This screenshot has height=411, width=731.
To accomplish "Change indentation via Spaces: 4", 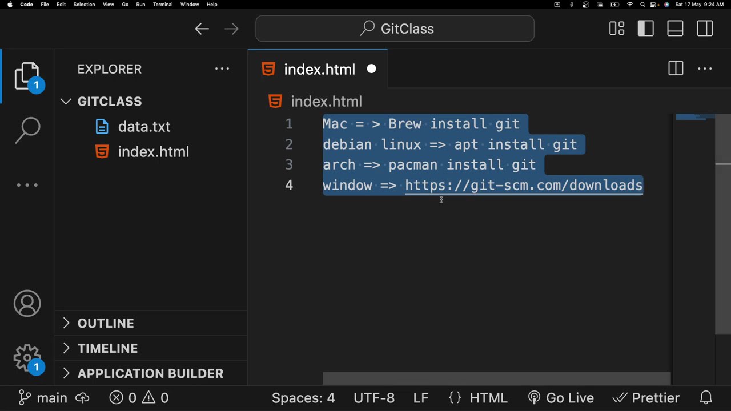I will coord(303,398).
